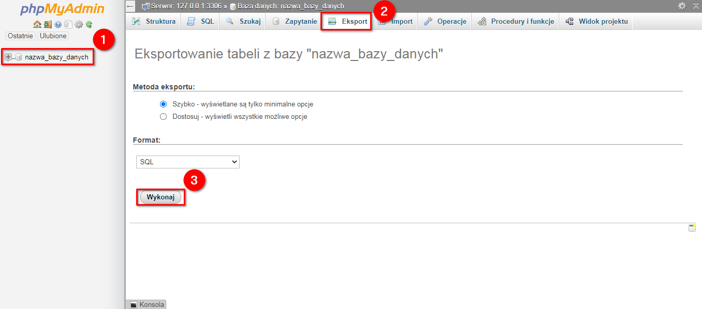
Task: Click the database cylinder icon in tree
Action: [19, 57]
